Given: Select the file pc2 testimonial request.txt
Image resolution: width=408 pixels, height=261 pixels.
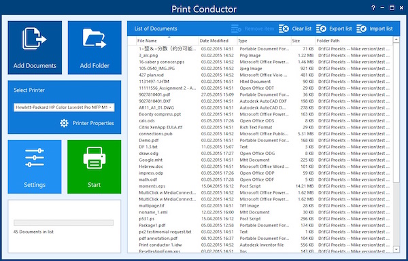Looking at the screenshot, I should [165, 232].
